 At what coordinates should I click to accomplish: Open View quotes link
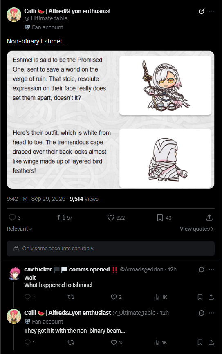(x=197, y=229)
